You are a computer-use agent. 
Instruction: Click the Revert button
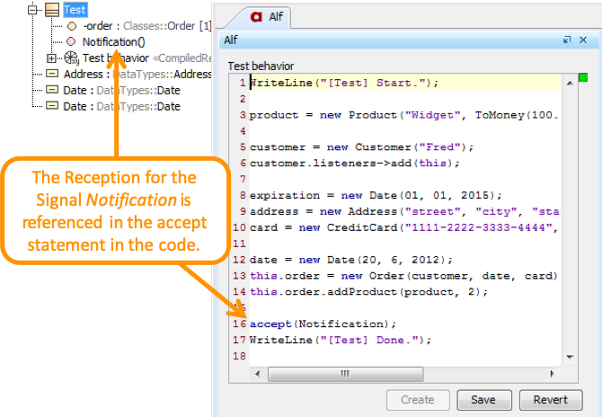(551, 400)
